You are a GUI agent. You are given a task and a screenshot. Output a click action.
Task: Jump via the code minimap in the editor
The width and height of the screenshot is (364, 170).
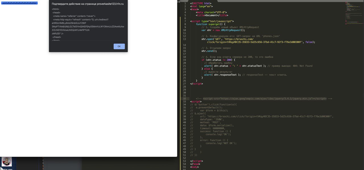pyautogui.click(x=354, y=14)
